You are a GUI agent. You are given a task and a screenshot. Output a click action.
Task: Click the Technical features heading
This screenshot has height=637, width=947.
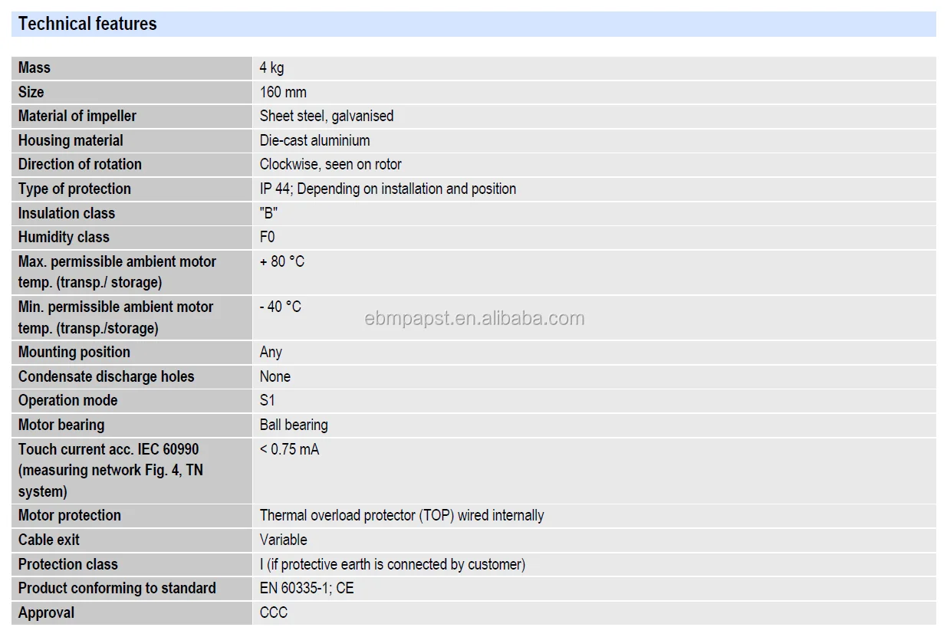[87, 24]
